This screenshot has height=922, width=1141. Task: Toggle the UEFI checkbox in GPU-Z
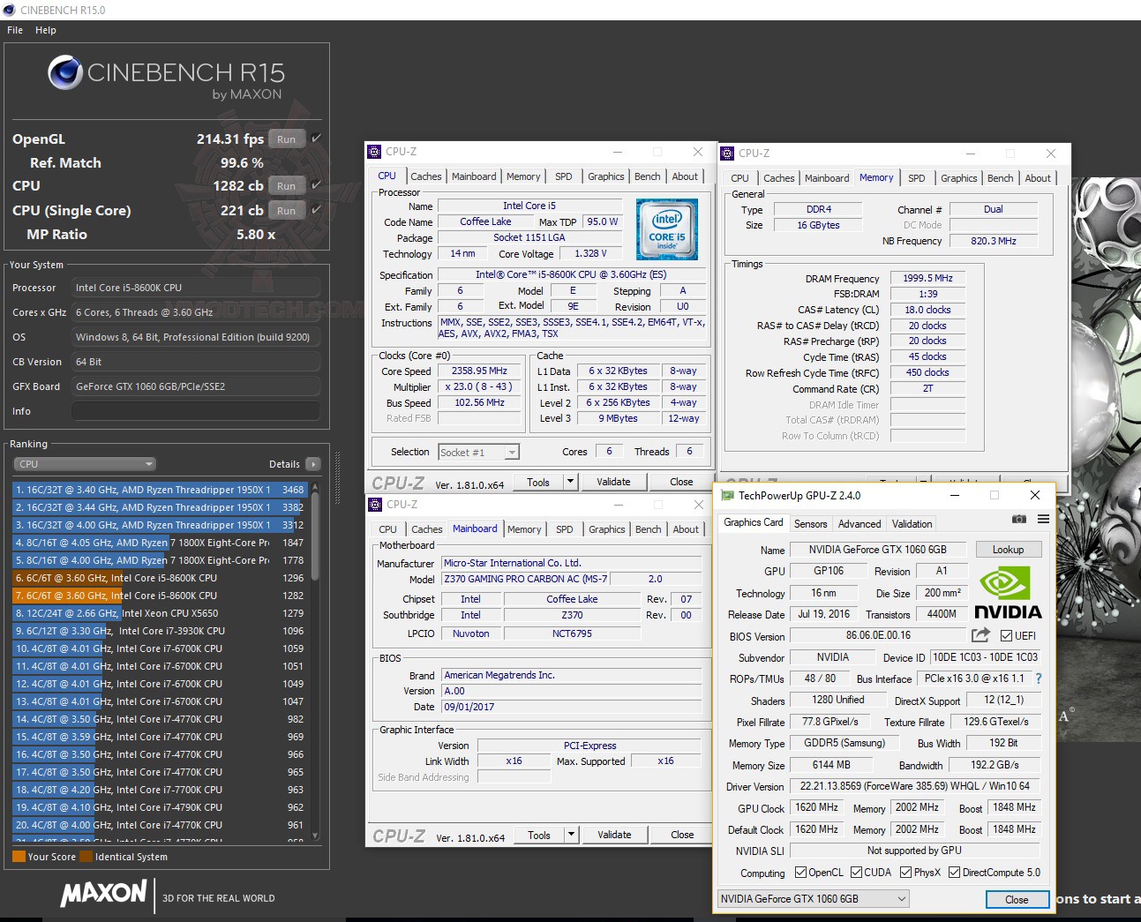coord(1007,635)
